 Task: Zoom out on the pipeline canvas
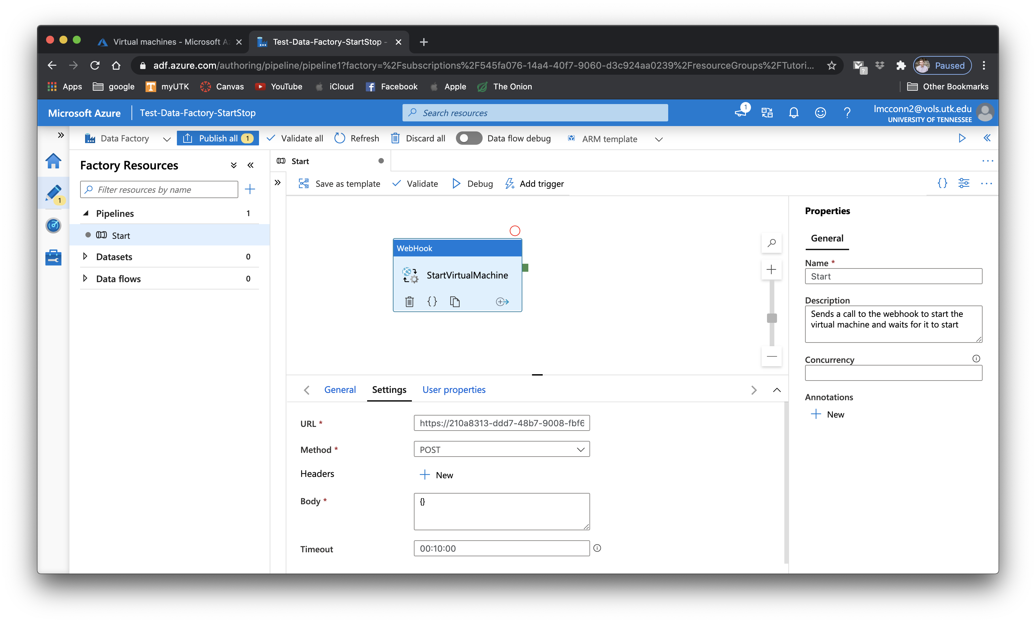771,357
